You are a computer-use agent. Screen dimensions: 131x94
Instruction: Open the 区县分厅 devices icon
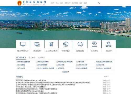point(37,44)
